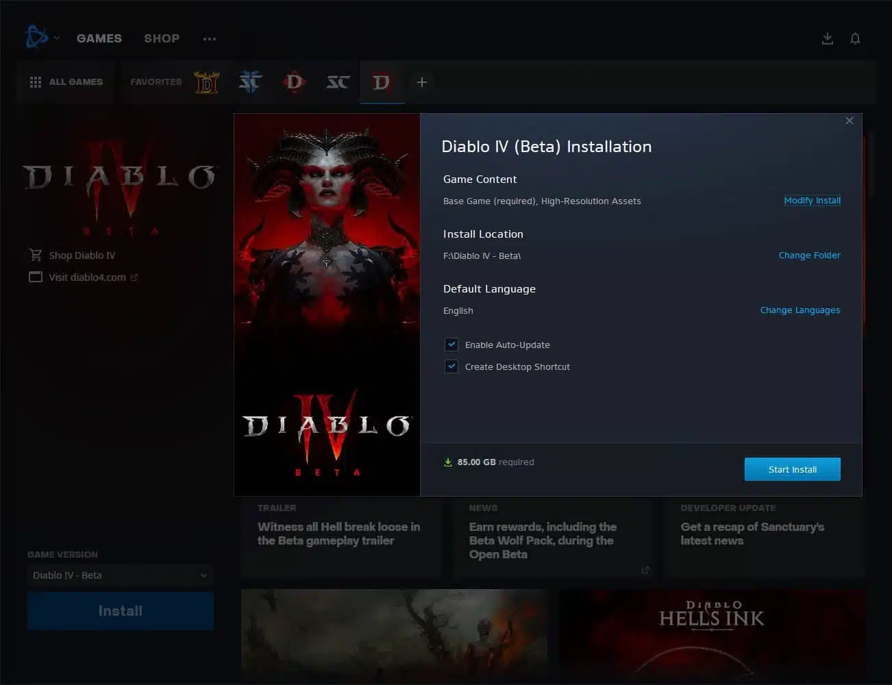This screenshot has height=685, width=892.
Task: Open the SHOP tab
Action: 162,38
